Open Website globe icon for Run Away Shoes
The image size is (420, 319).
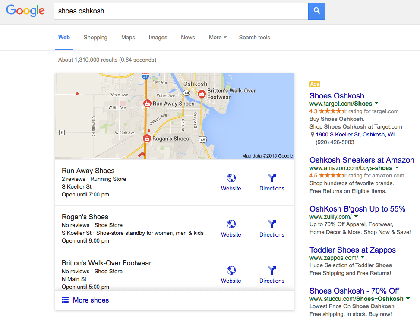tap(231, 178)
